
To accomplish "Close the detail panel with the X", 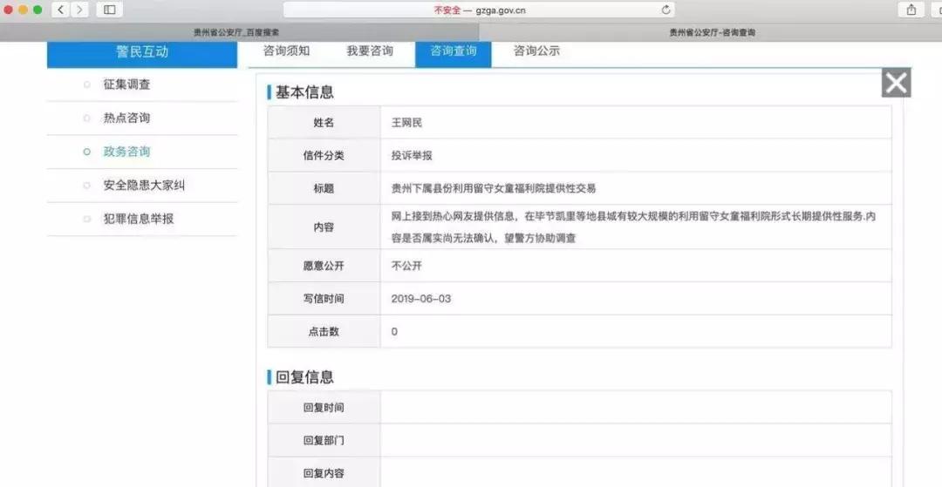I will (897, 82).
